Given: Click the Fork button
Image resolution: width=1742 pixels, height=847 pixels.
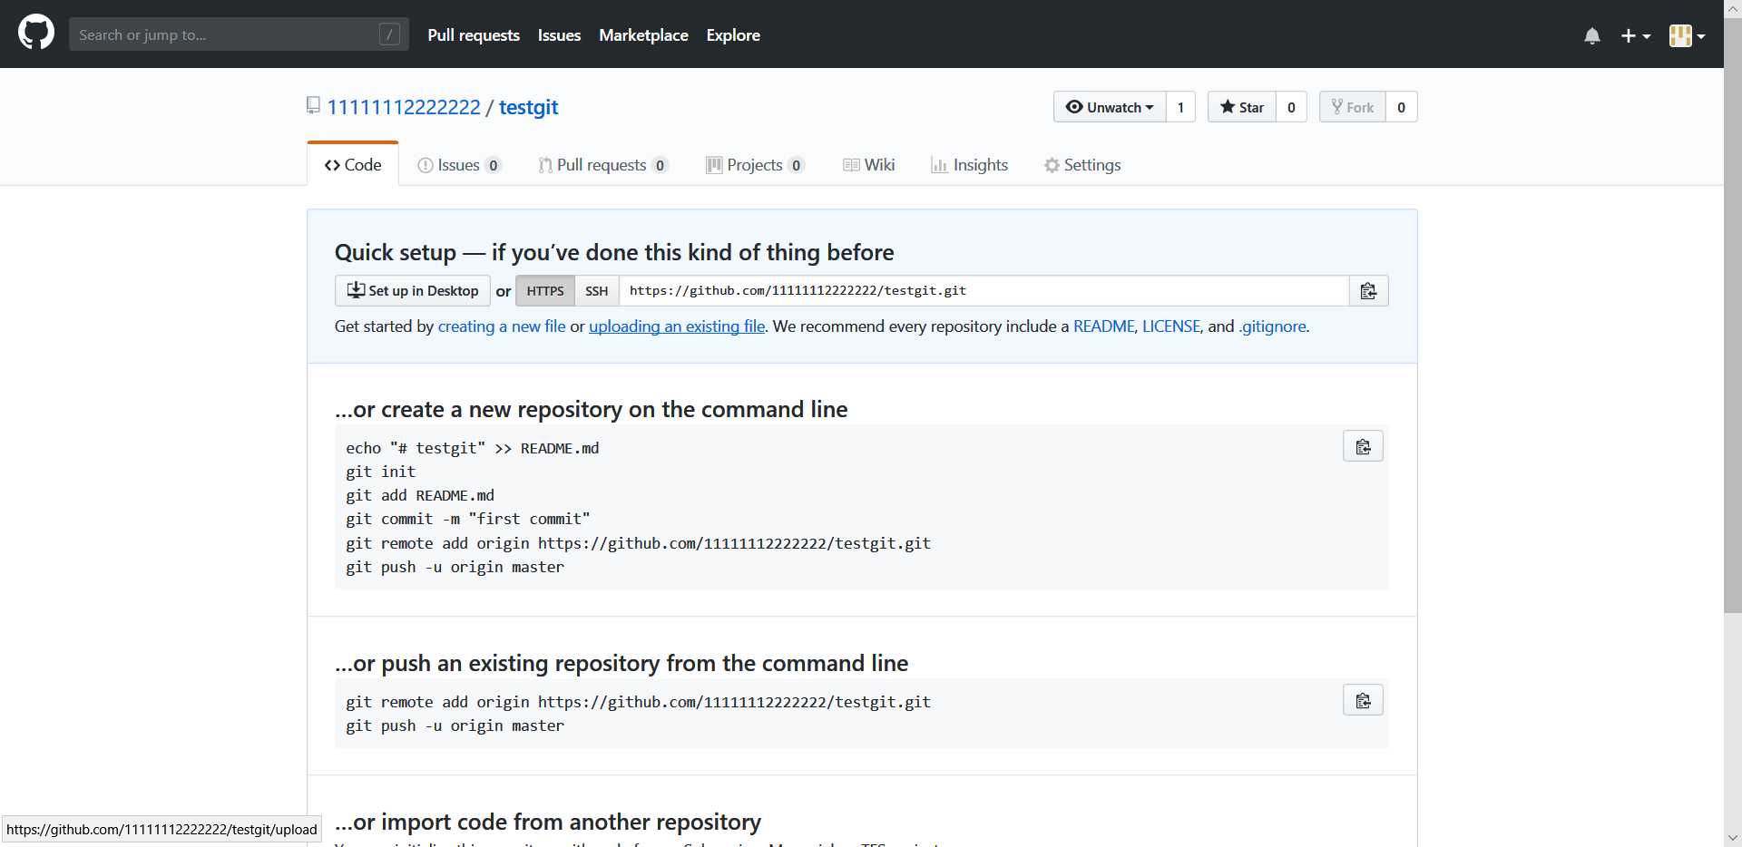Looking at the screenshot, I should (x=1353, y=107).
